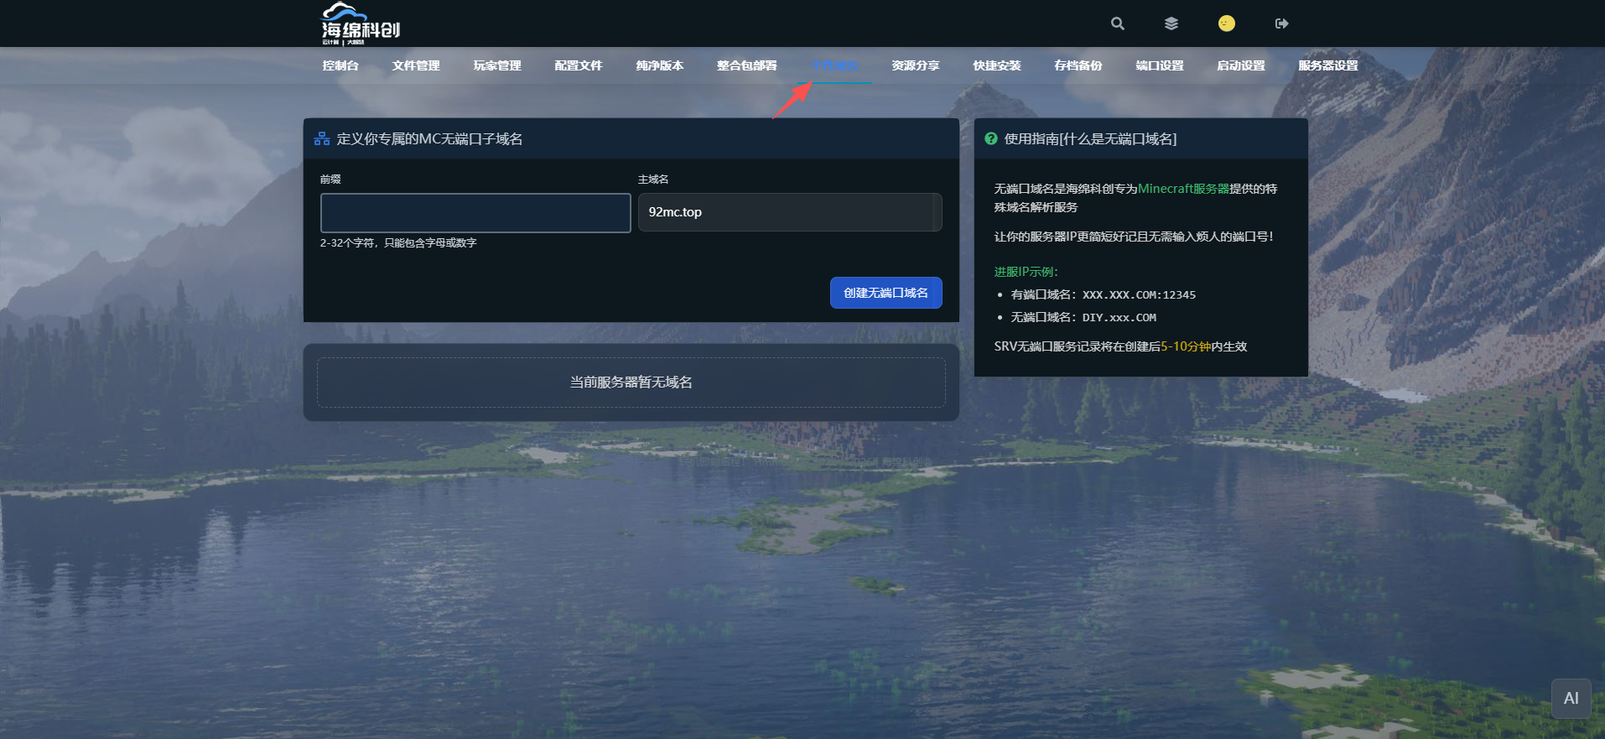Click the search magnifier icon
The image size is (1605, 739).
pyautogui.click(x=1117, y=23)
